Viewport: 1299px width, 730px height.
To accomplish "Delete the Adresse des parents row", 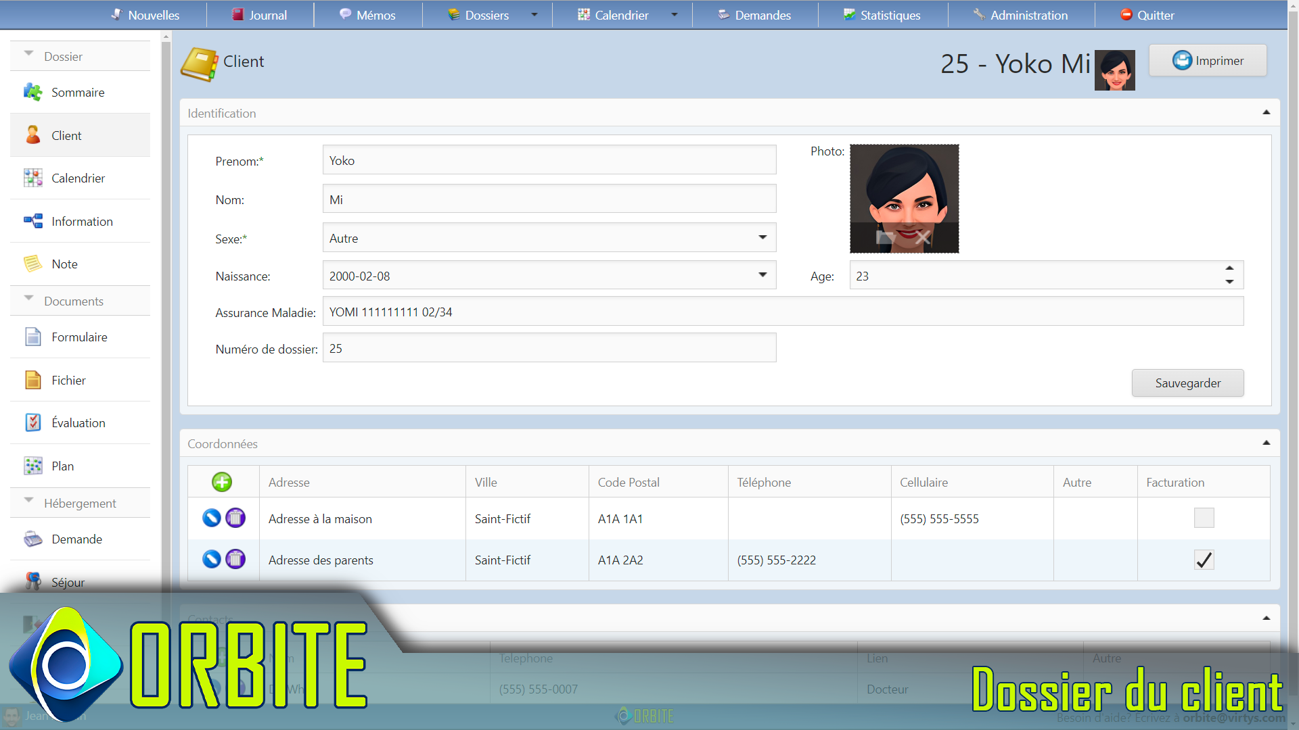I will [235, 559].
